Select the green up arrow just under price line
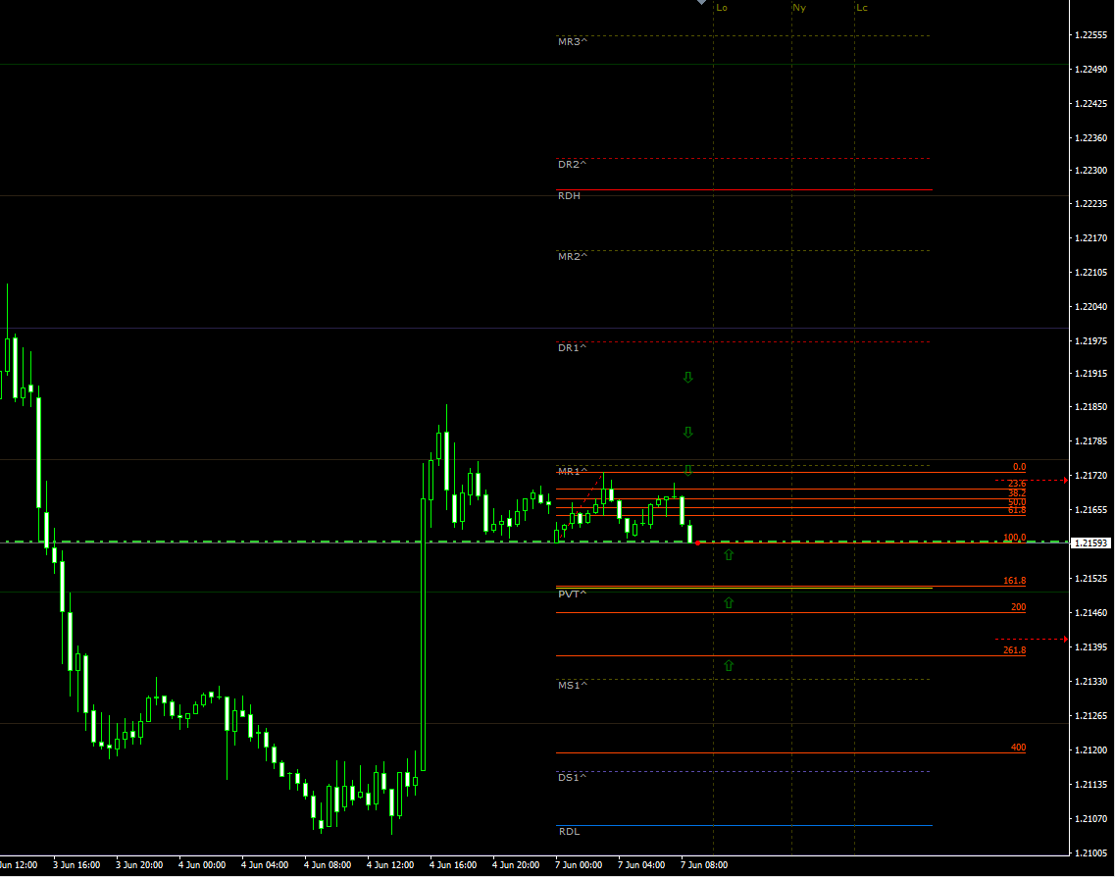Viewport: 1115px width, 878px height. point(729,555)
